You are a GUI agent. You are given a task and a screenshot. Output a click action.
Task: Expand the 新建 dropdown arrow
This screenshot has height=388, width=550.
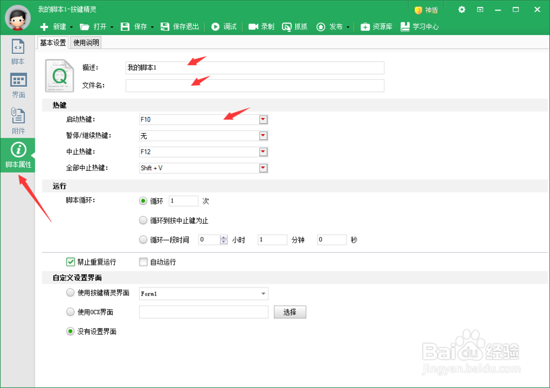coord(71,27)
